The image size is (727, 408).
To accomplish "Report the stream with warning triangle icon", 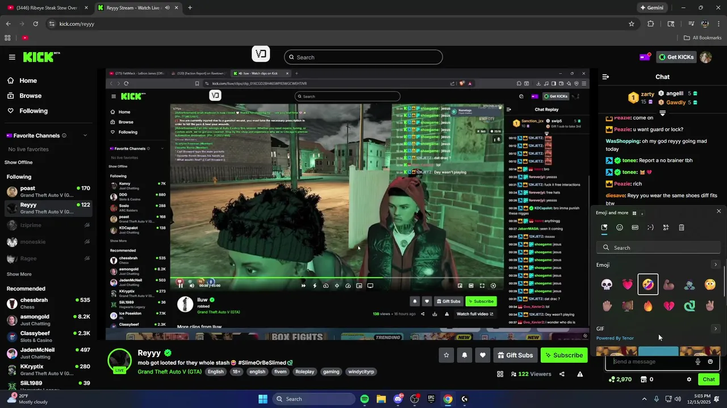I will [x=580, y=374].
